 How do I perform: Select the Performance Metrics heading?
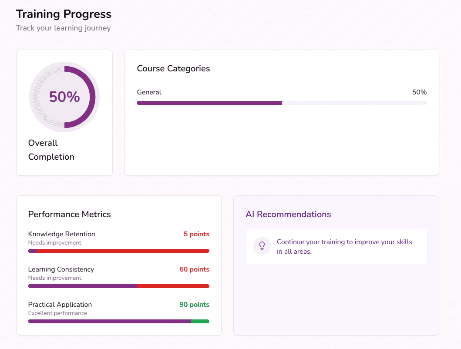69,214
